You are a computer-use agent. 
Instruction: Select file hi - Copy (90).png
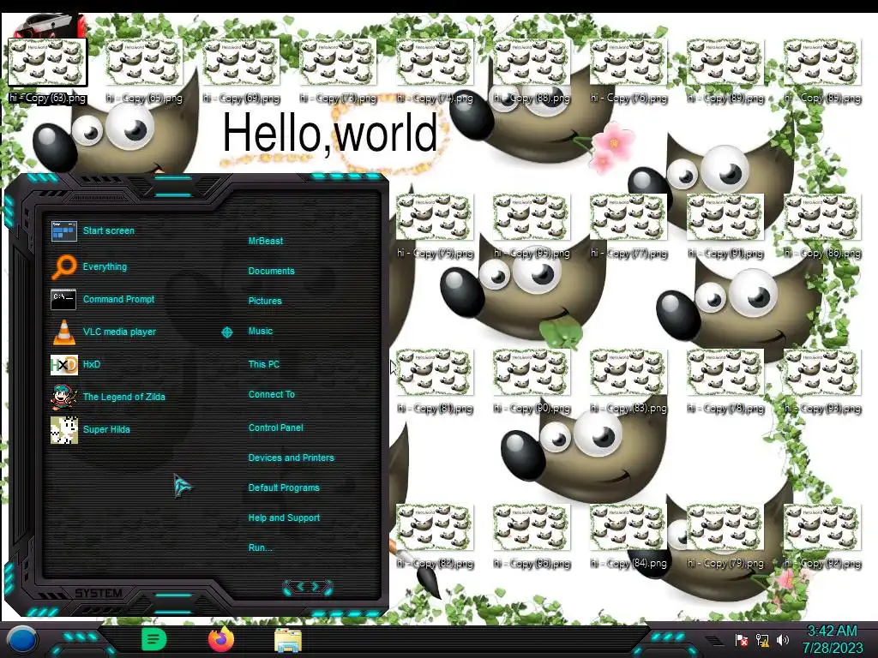click(x=532, y=381)
